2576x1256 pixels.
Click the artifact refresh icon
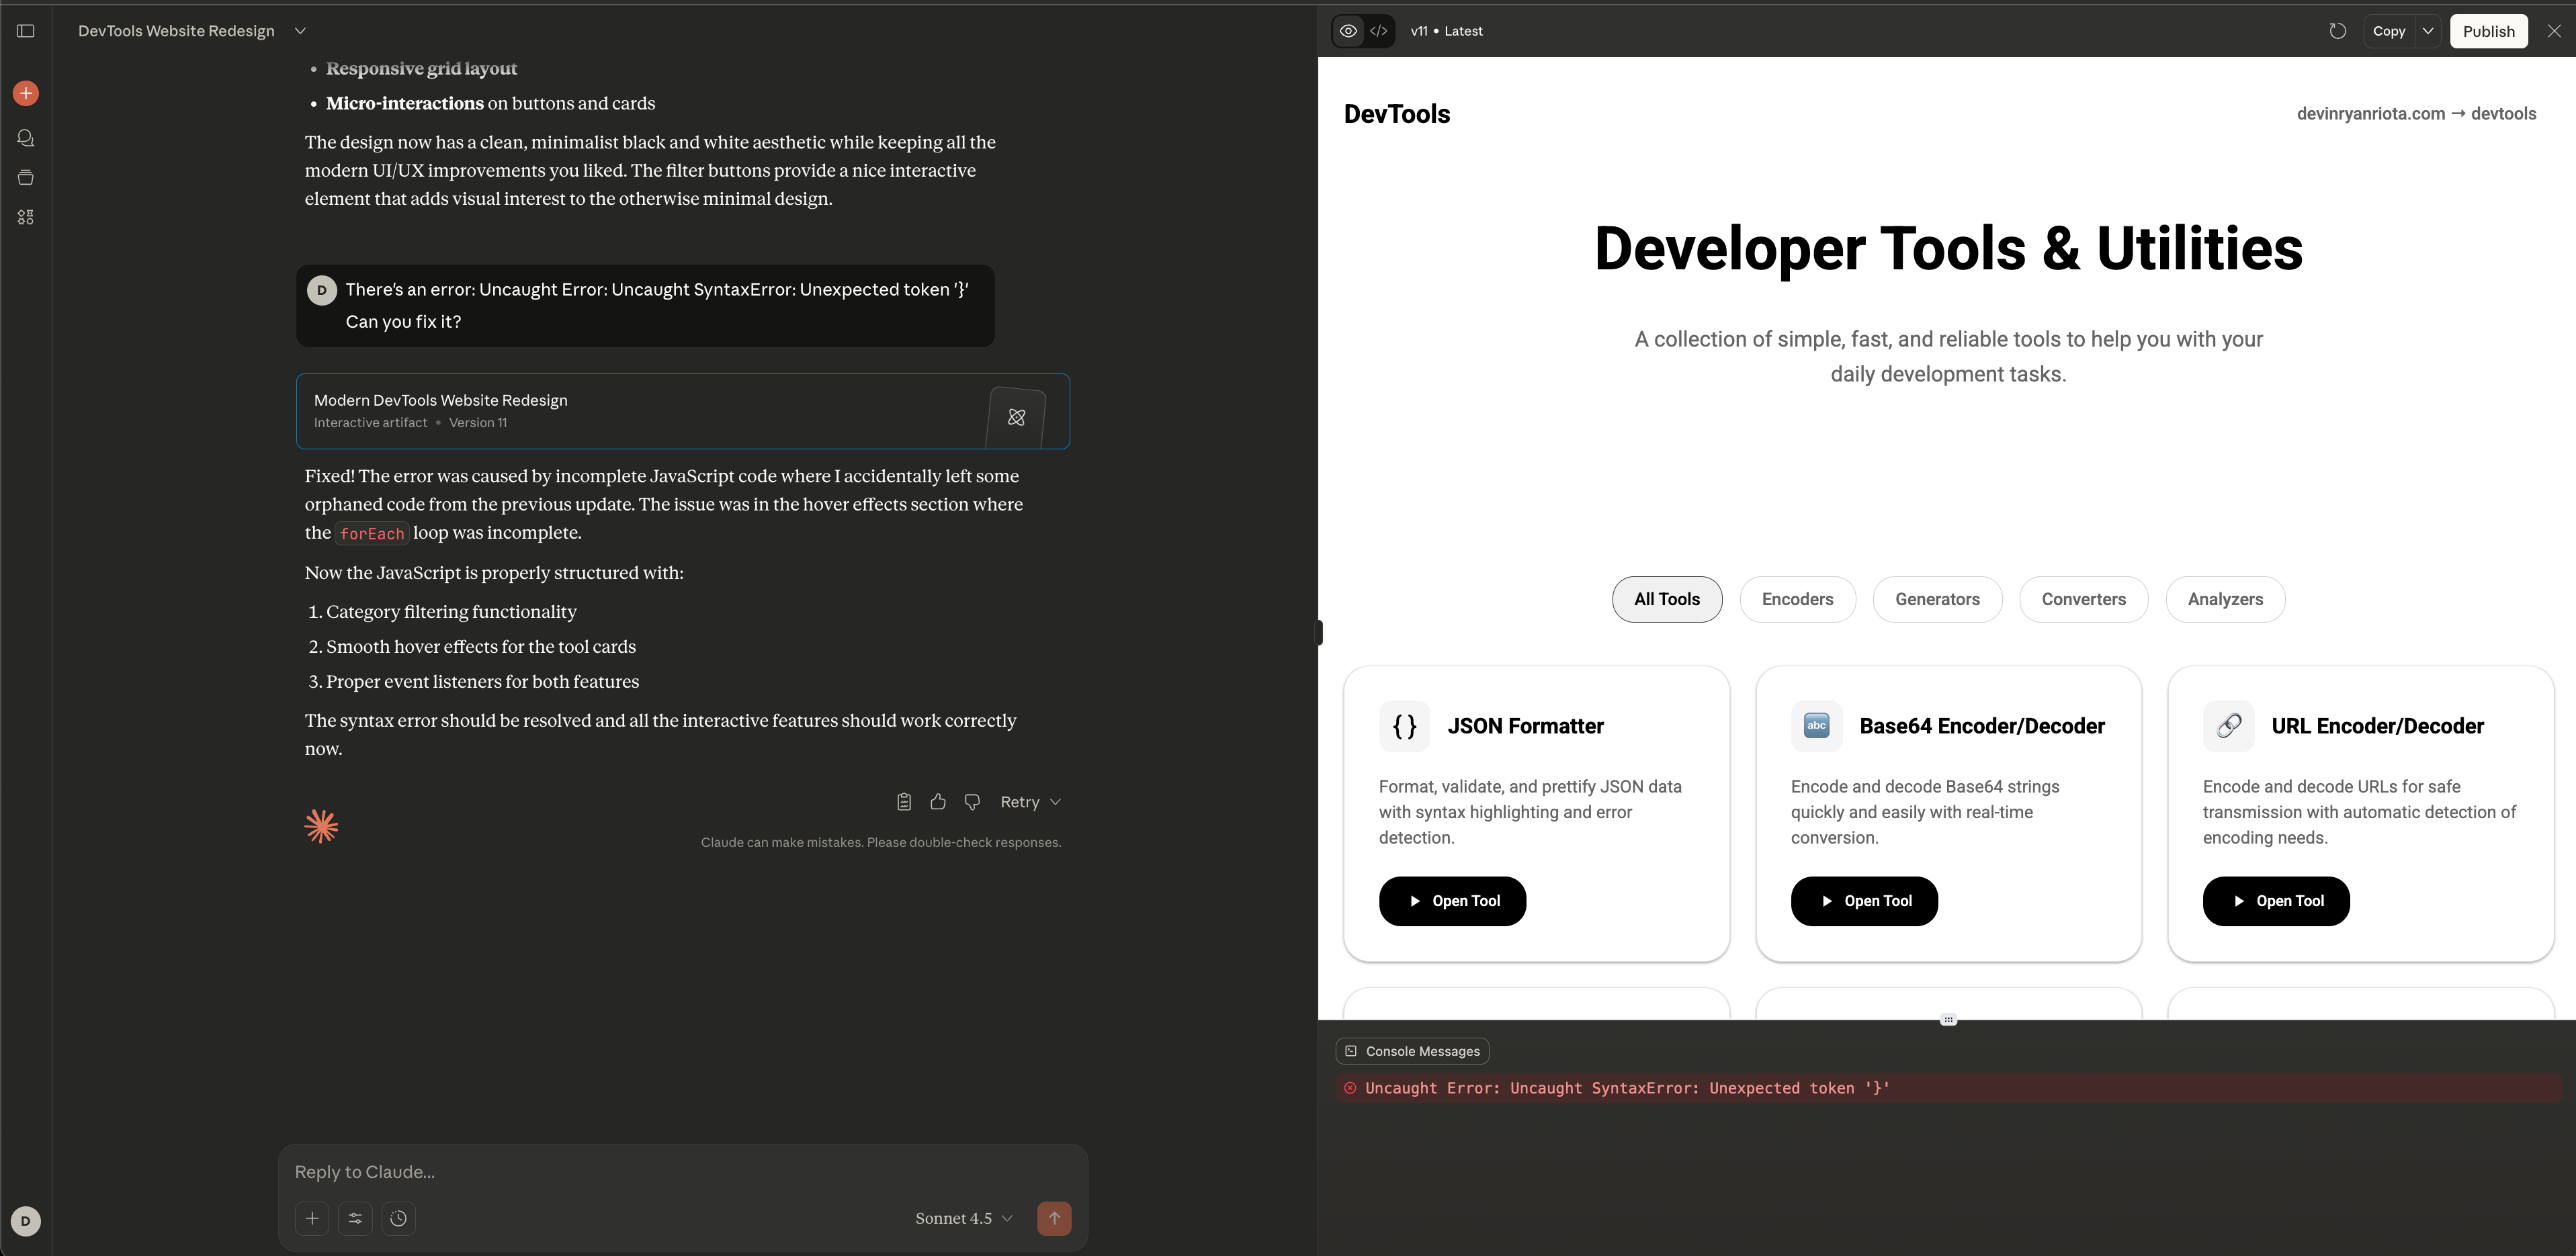(2337, 31)
